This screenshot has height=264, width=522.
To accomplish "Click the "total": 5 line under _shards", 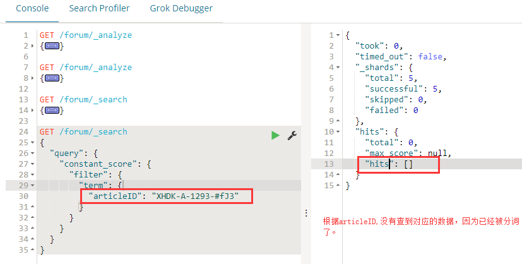I will click(391, 78).
